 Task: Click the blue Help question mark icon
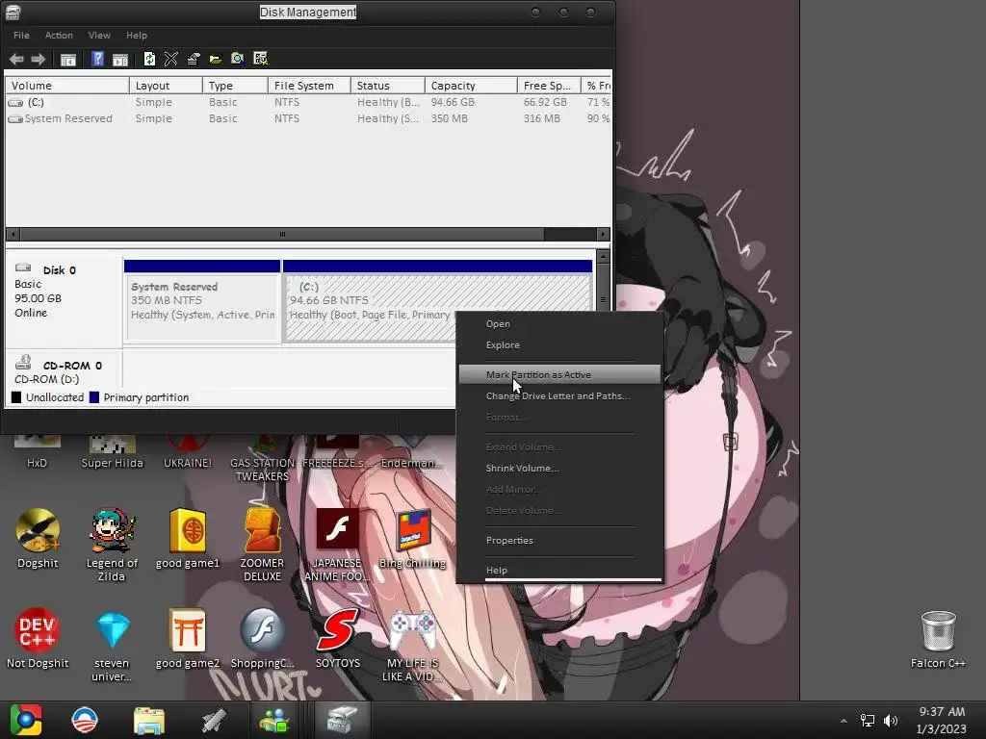tap(97, 59)
